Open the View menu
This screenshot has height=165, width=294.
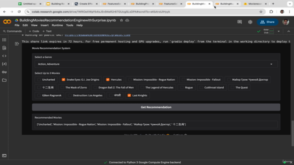tap(34, 25)
